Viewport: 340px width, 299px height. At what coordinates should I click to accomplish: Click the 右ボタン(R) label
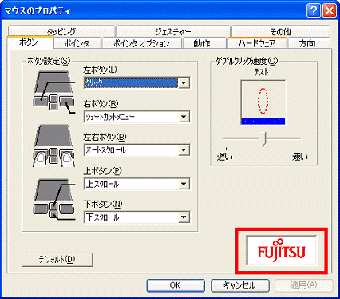click(x=101, y=104)
